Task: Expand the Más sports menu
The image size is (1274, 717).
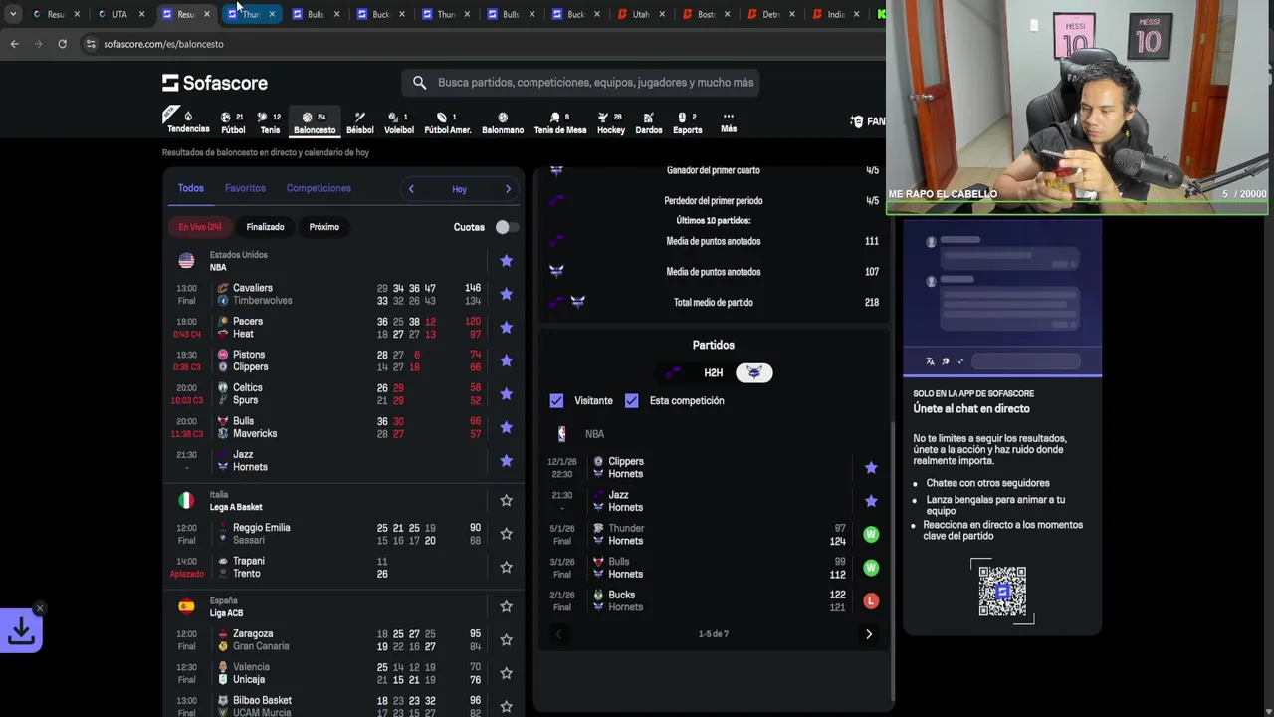Action: point(729,122)
